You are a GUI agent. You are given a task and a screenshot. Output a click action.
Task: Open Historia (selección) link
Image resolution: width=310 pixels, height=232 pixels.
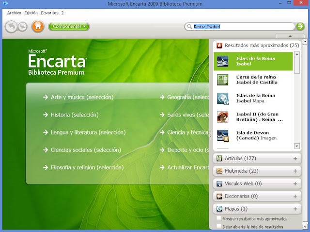pos(75,115)
